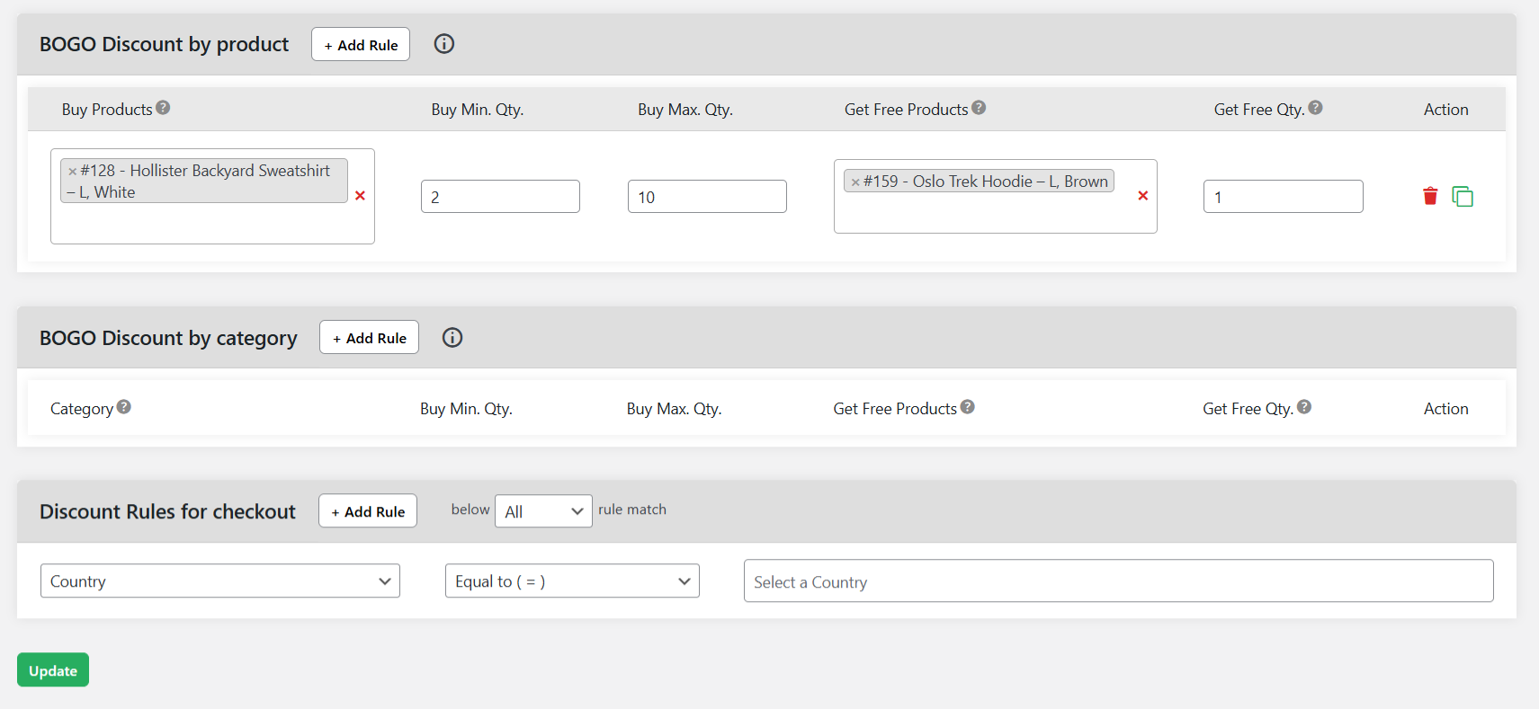Add Rule for BOGO Discount by category
Image resolution: width=1539 pixels, height=709 pixels.
point(369,338)
